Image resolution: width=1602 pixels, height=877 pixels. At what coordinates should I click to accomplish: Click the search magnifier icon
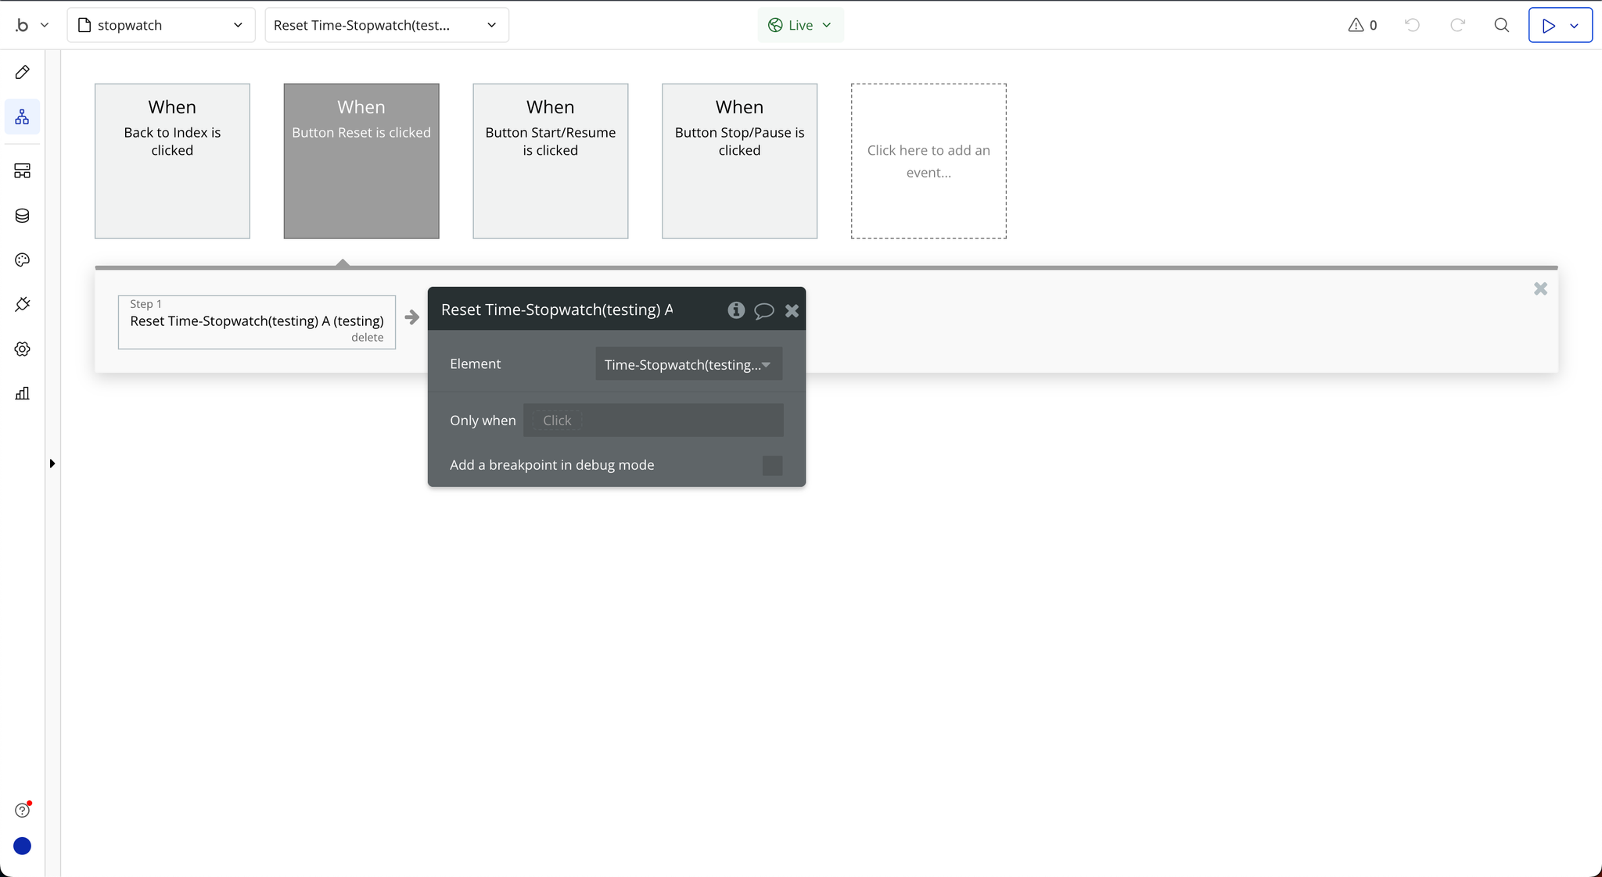(1501, 25)
